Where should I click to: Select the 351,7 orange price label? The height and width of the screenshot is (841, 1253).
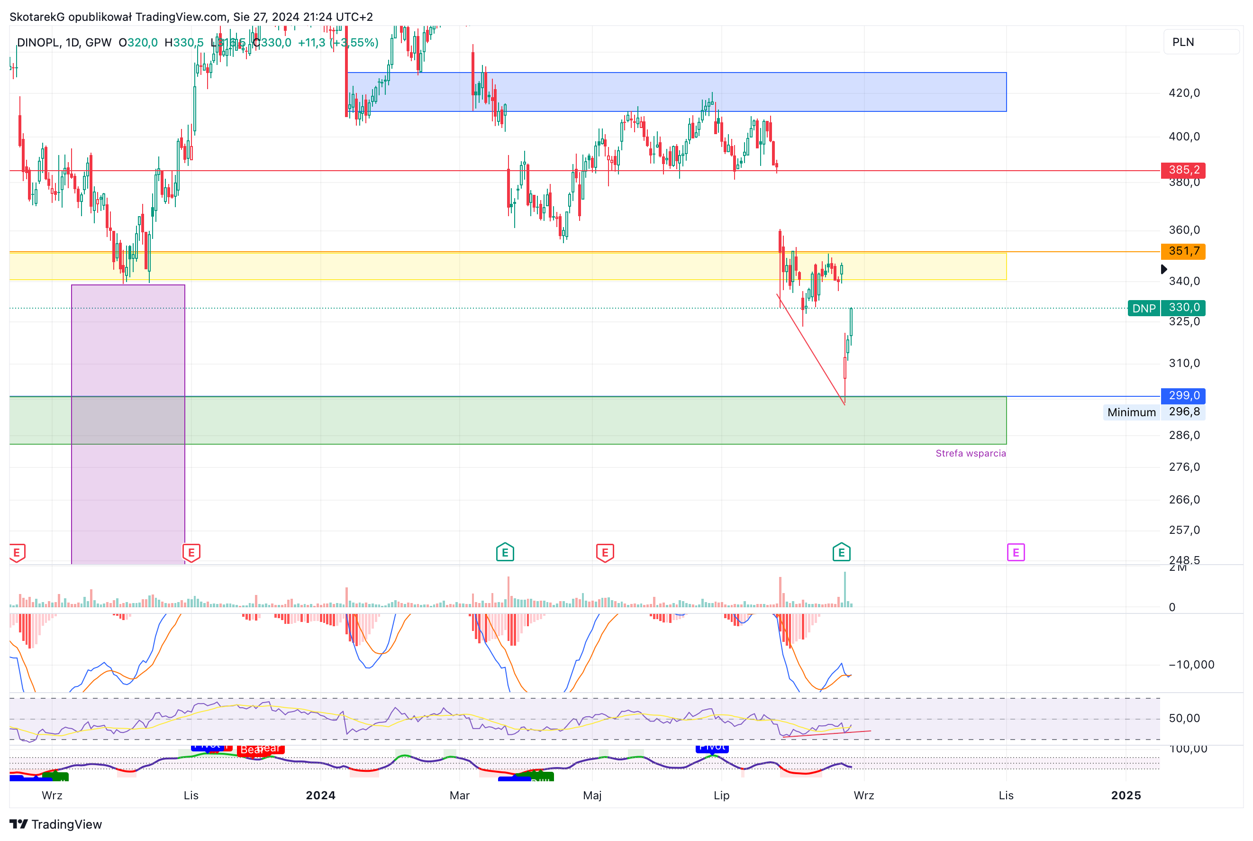(1183, 251)
